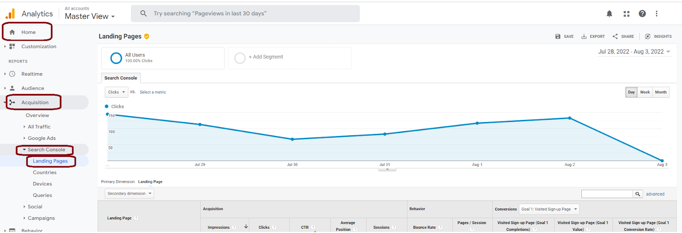
Task: Click the advanced filter link
Action: (655, 194)
